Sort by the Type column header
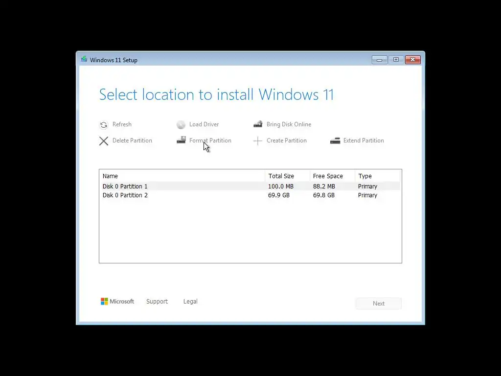Image resolution: width=501 pixels, height=376 pixels. point(377,176)
